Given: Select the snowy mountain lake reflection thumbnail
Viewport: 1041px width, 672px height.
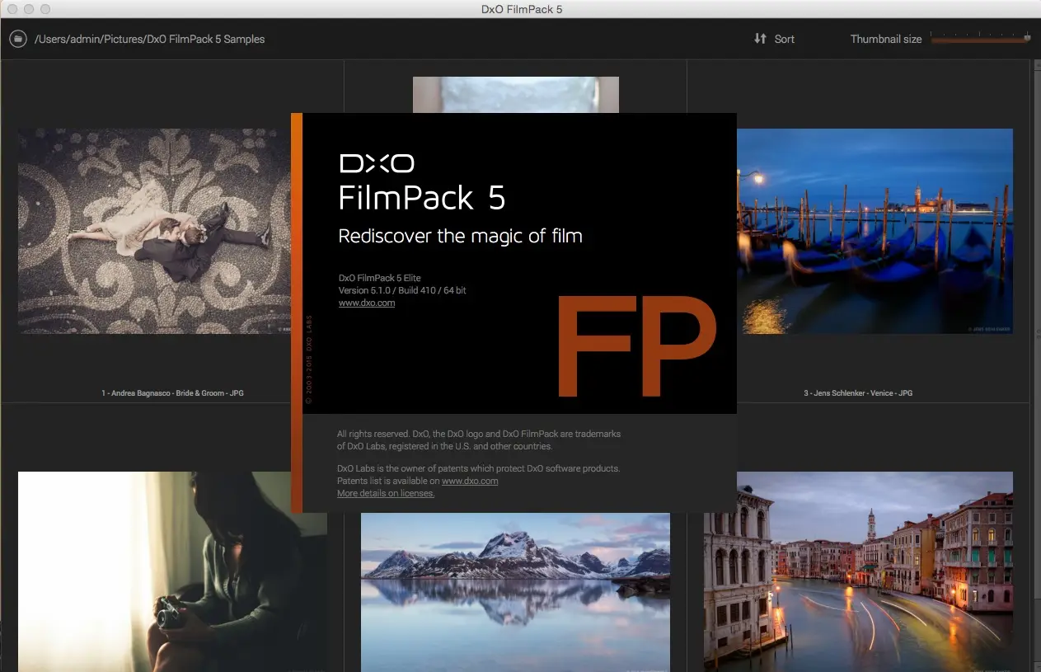Looking at the screenshot, I should (515, 592).
